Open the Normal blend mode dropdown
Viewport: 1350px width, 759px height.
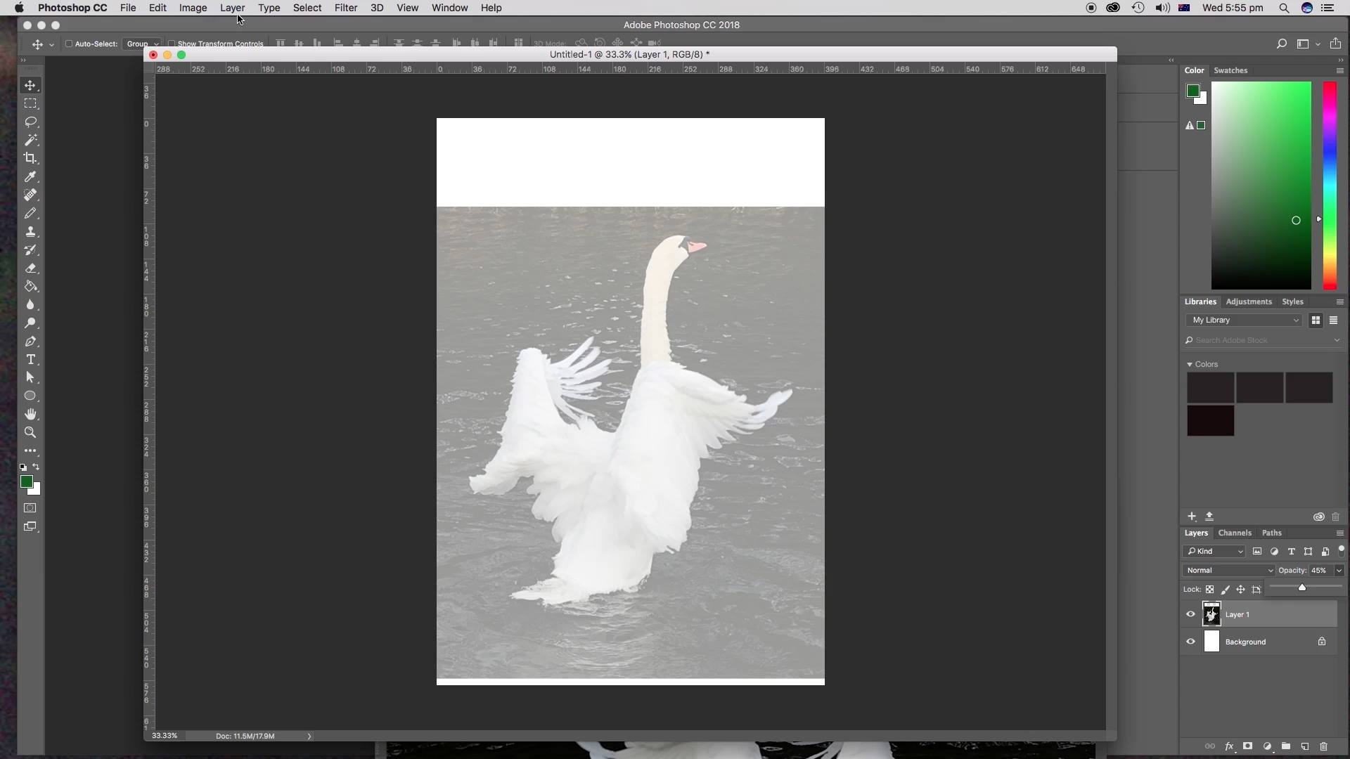(1228, 571)
